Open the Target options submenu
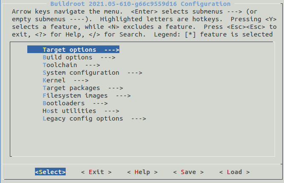 (x=73, y=49)
